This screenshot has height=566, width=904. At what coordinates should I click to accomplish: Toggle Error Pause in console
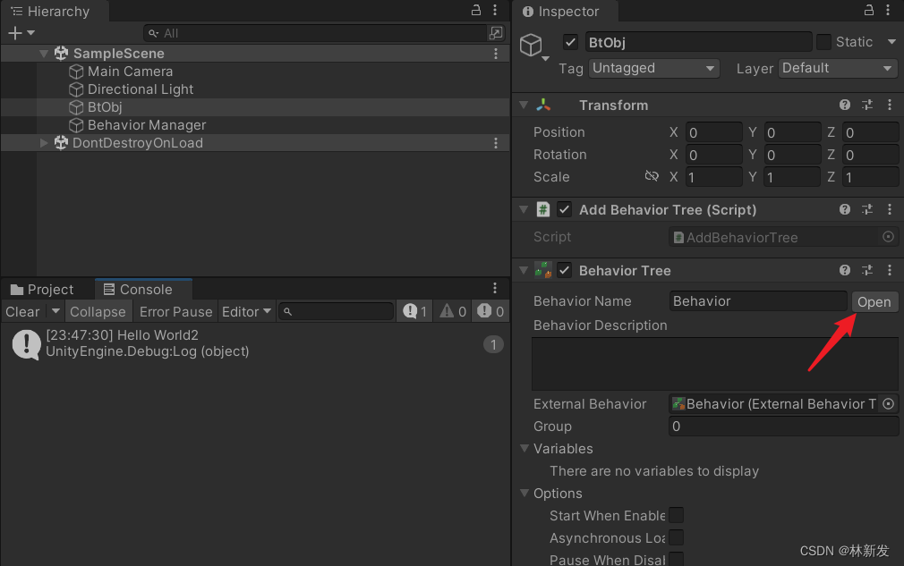175,311
